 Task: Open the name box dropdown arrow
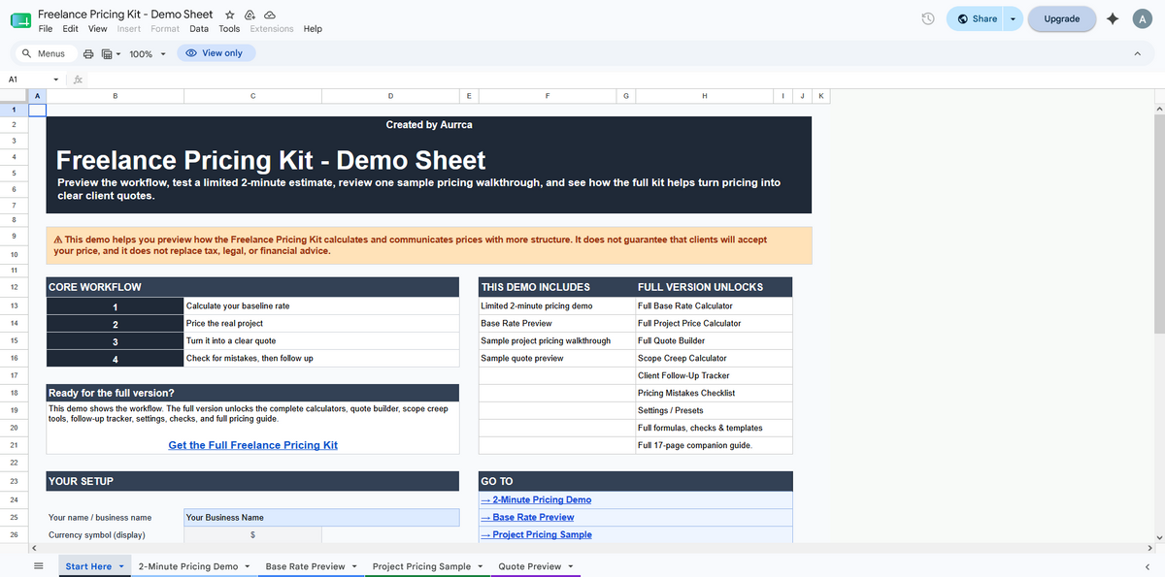(55, 80)
